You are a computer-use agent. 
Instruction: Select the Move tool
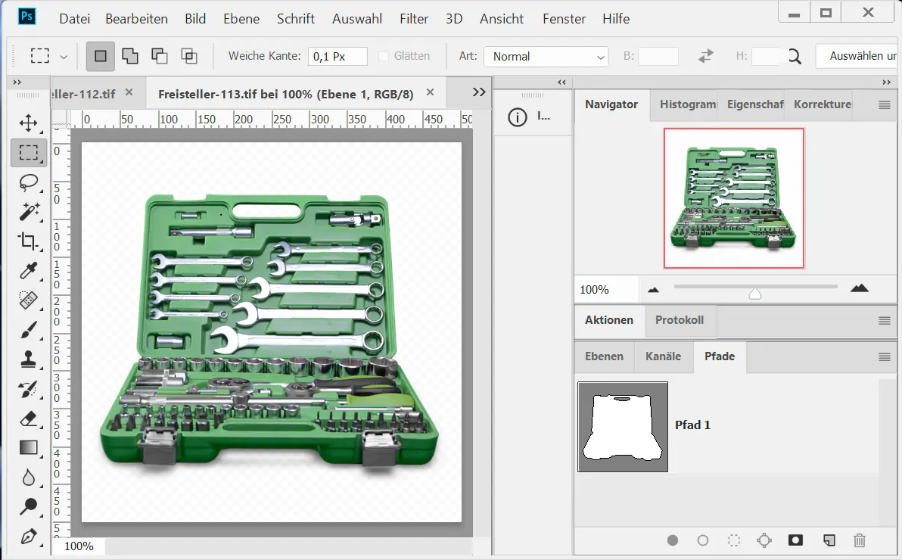pos(29,123)
